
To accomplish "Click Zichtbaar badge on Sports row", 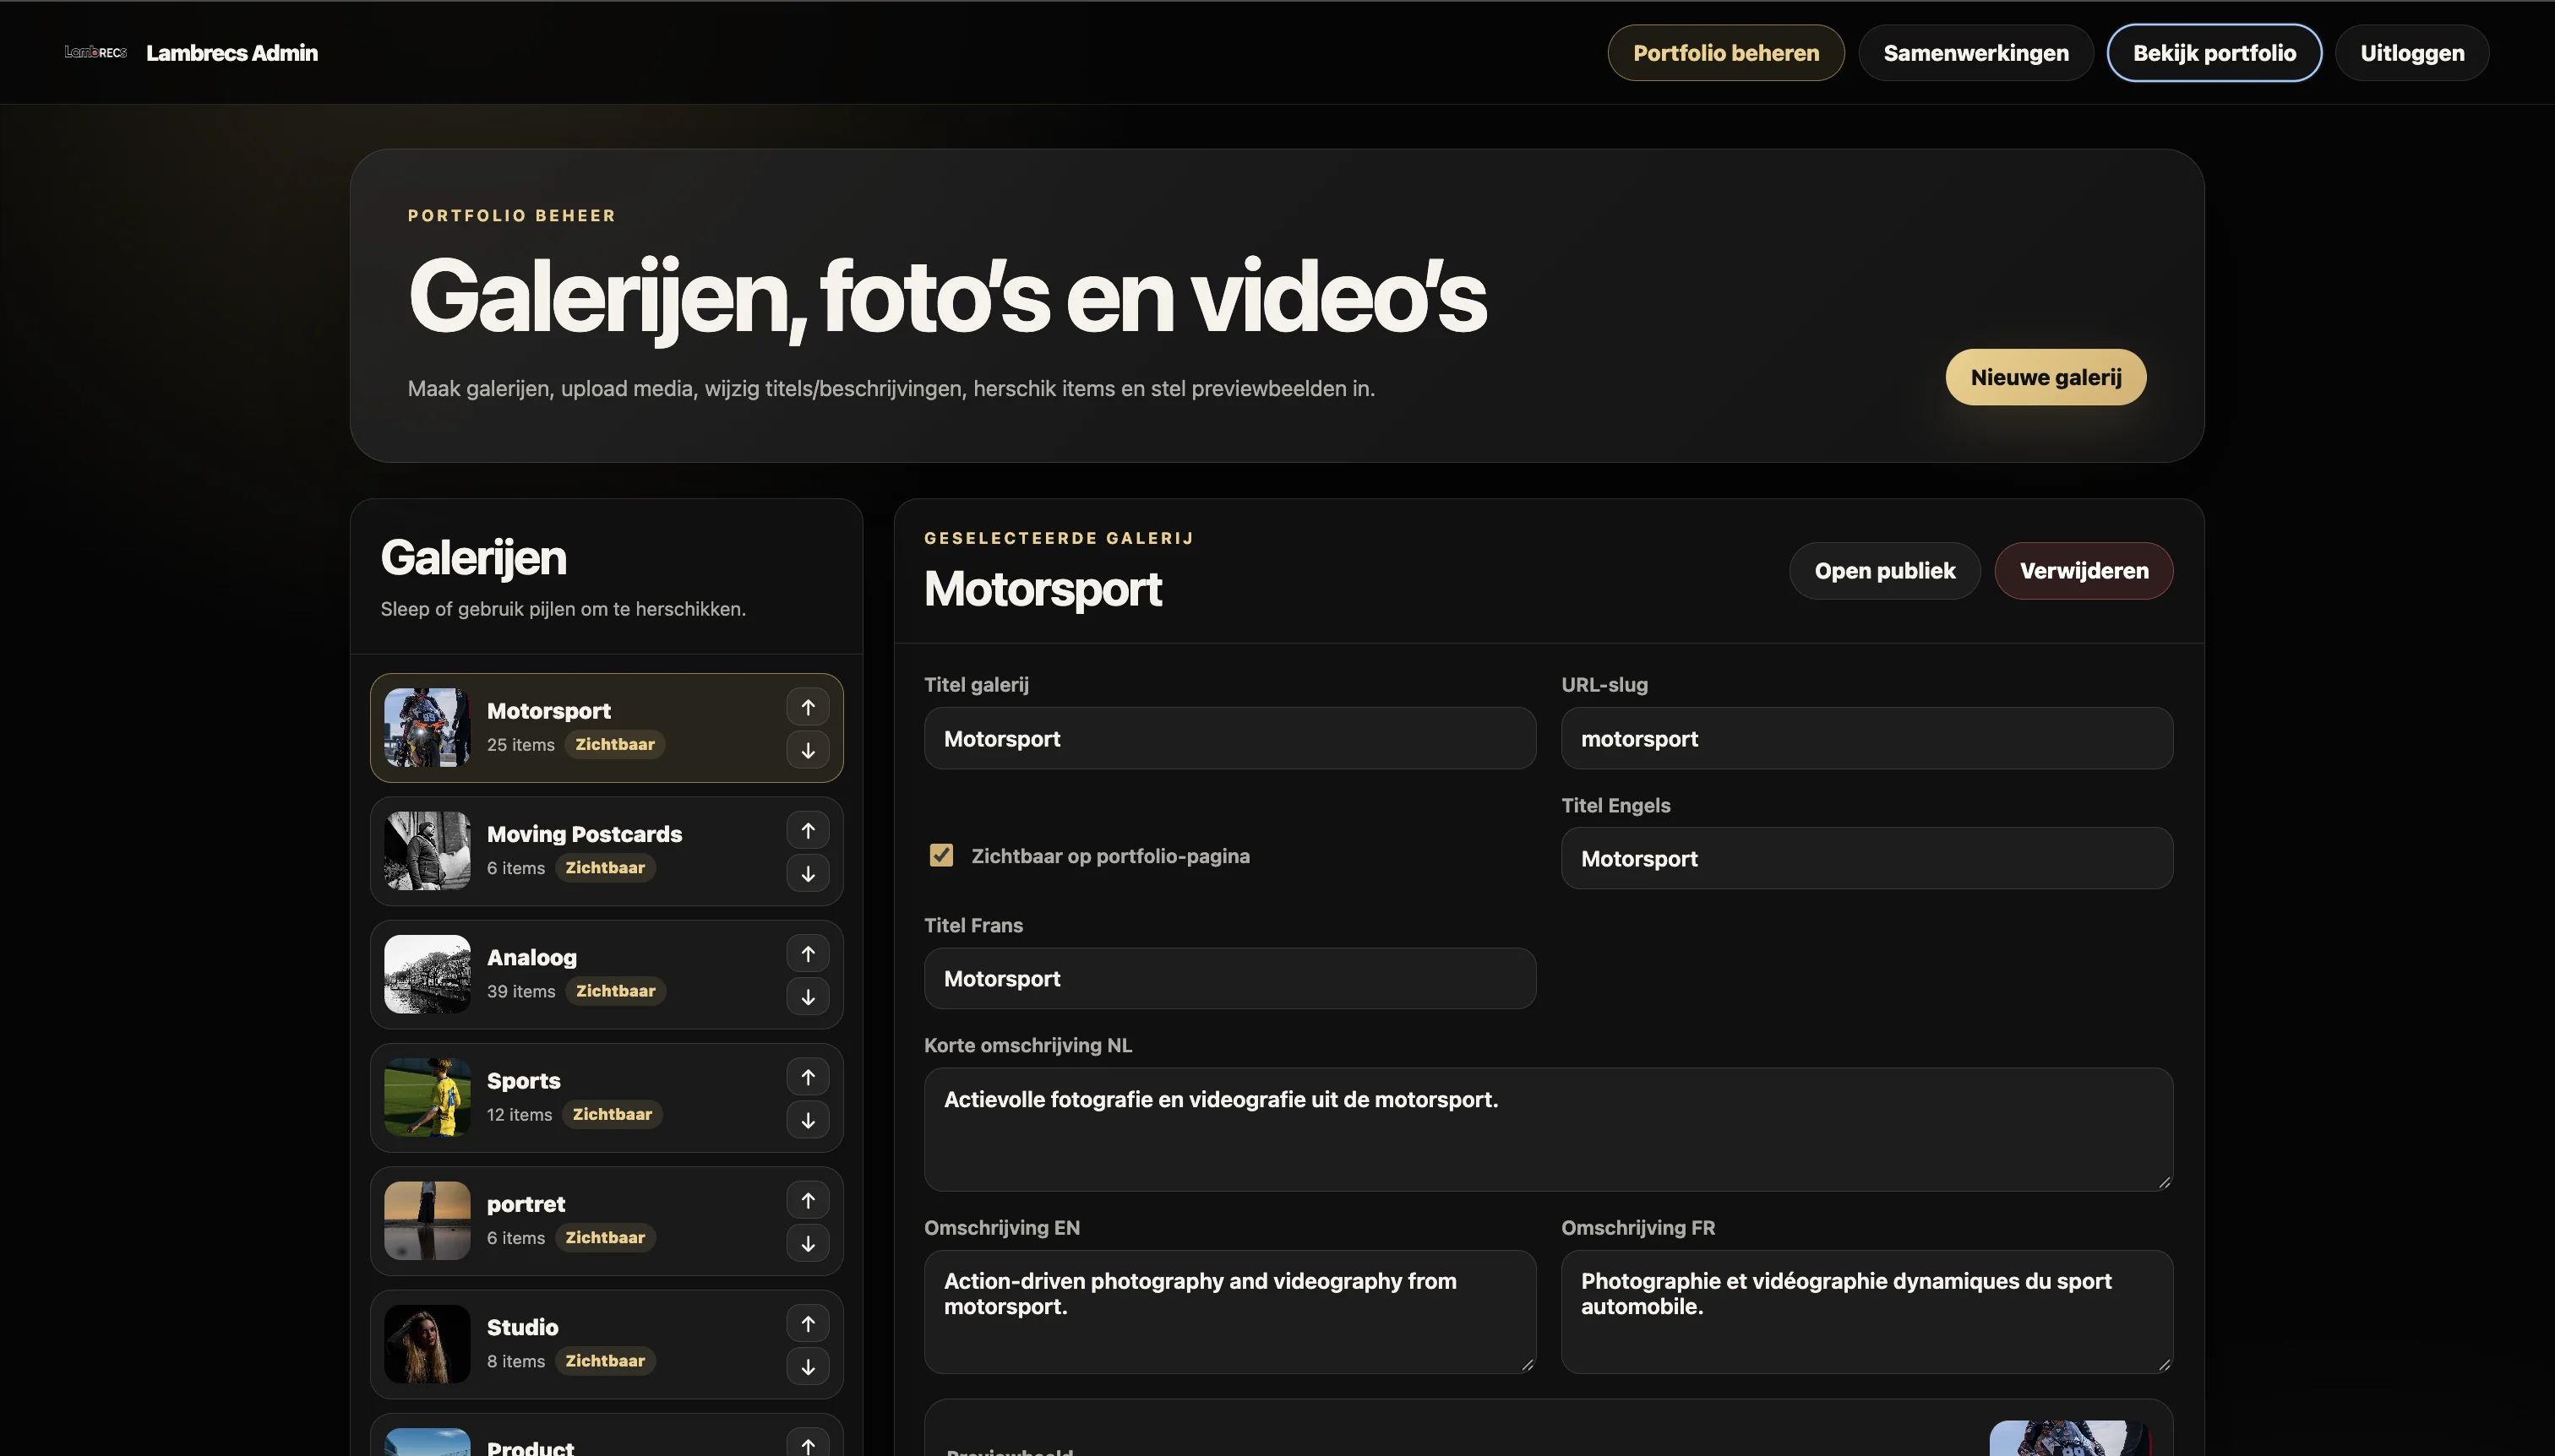I will [611, 1114].
